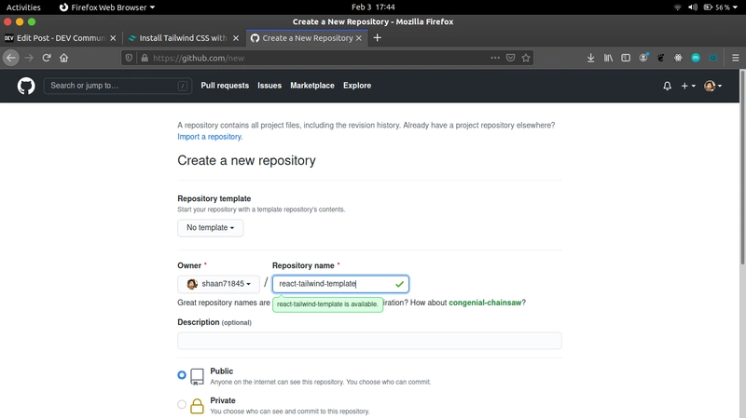This screenshot has height=418, width=746.
Task: Click the page vertical scrollbar
Action: (x=742, y=168)
